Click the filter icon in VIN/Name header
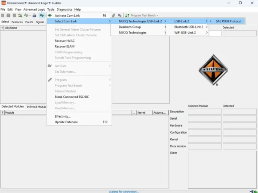Viewport: 258px width, 193px height. [x=2, y=28]
